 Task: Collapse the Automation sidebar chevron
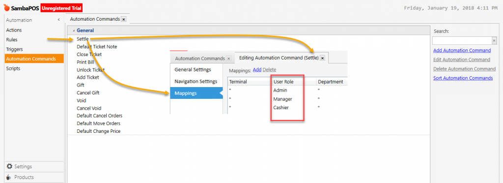59,20
